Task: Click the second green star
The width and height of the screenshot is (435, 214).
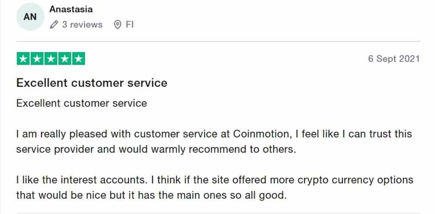Action: pyautogui.click(x=37, y=59)
